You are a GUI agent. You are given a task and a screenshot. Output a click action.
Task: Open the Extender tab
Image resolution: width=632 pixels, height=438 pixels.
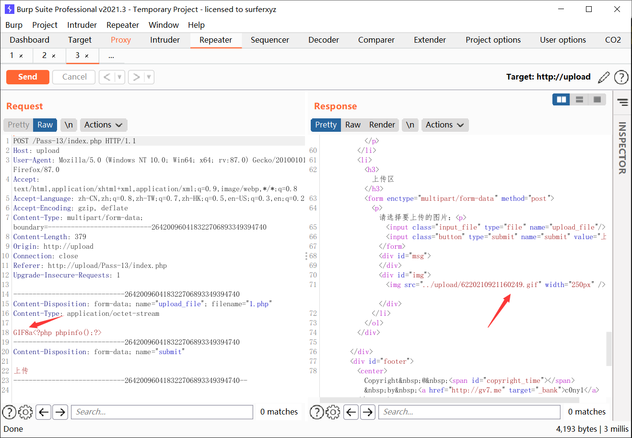(x=430, y=40)
